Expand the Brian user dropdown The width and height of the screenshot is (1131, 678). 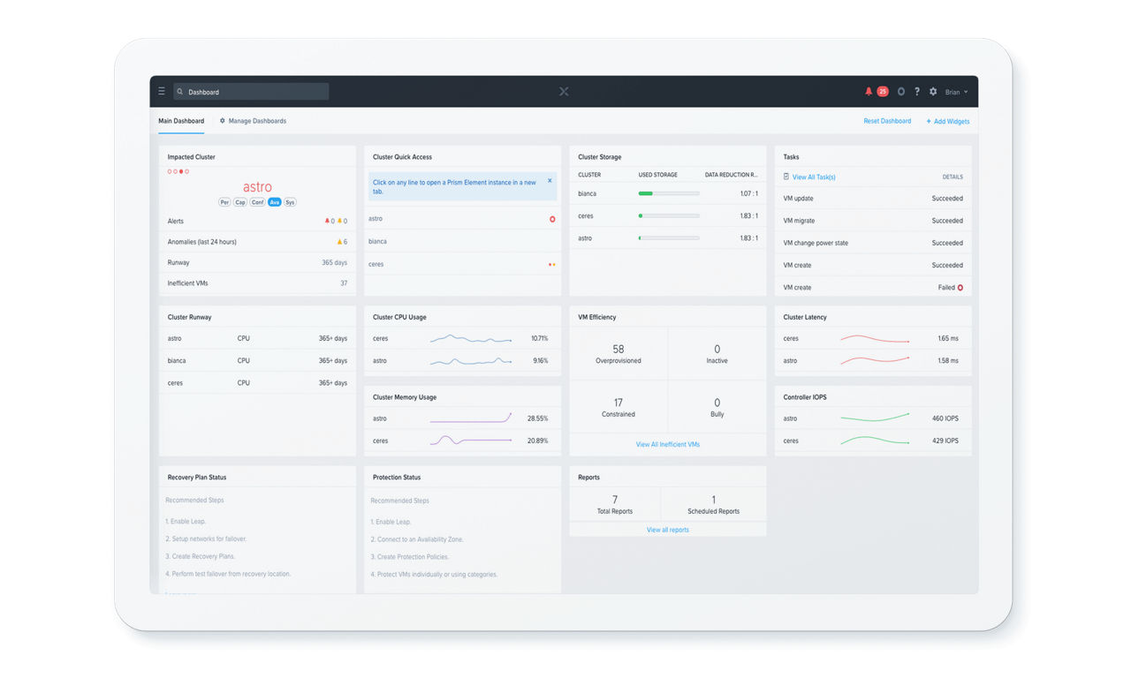click(957, 92)
